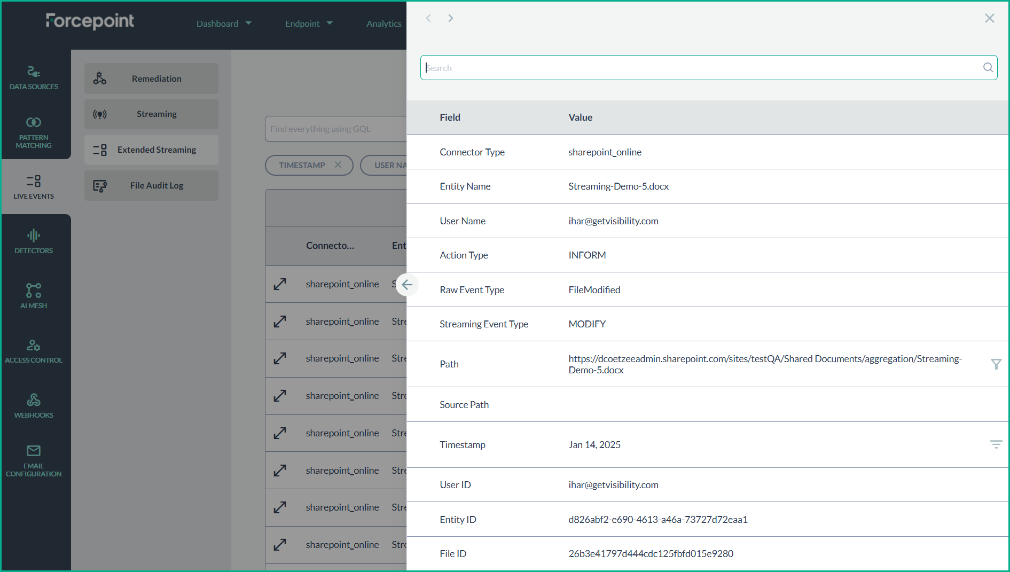Remove the TIMESTAMP filter chip
Viewport: 1010px width, 572px height.
tap(338, 164)
